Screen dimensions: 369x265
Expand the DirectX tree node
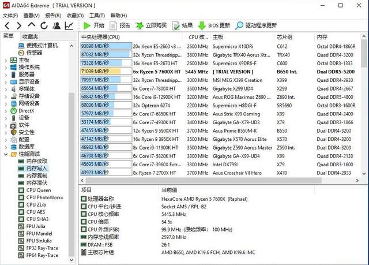point(6,111)
